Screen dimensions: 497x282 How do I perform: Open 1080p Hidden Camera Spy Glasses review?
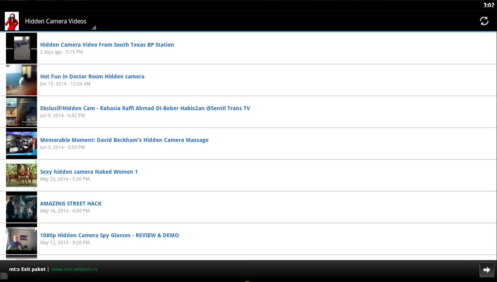(x=110, y=235)
